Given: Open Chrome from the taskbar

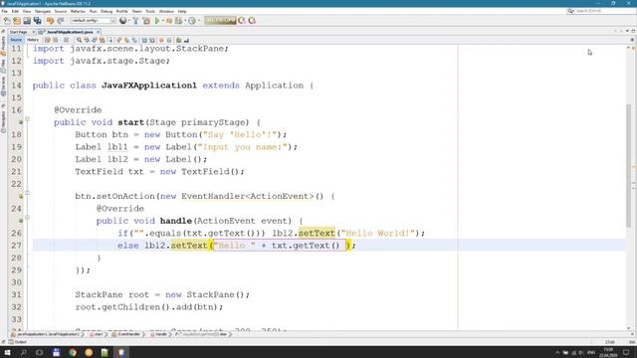Looking at the screenshot, I should point(73,352).
